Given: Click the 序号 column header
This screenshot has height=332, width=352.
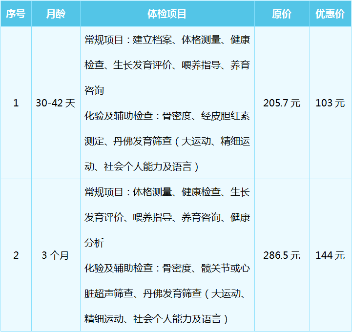Looking at the screenshot, I should coord(16,14).
